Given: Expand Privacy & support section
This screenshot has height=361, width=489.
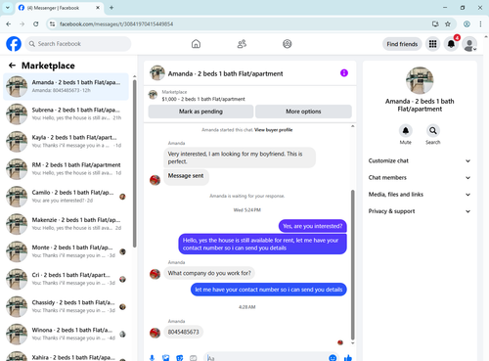Looking at the screenshot, I should (420, 211).
